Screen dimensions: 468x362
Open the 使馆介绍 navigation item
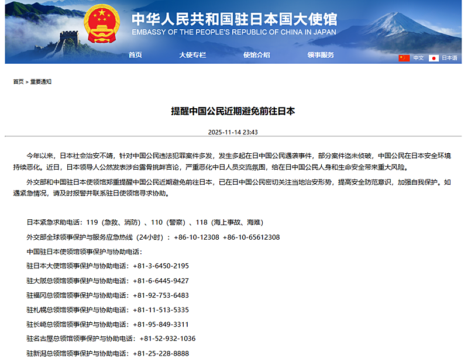pyautogui.click(x=256, y=55)
